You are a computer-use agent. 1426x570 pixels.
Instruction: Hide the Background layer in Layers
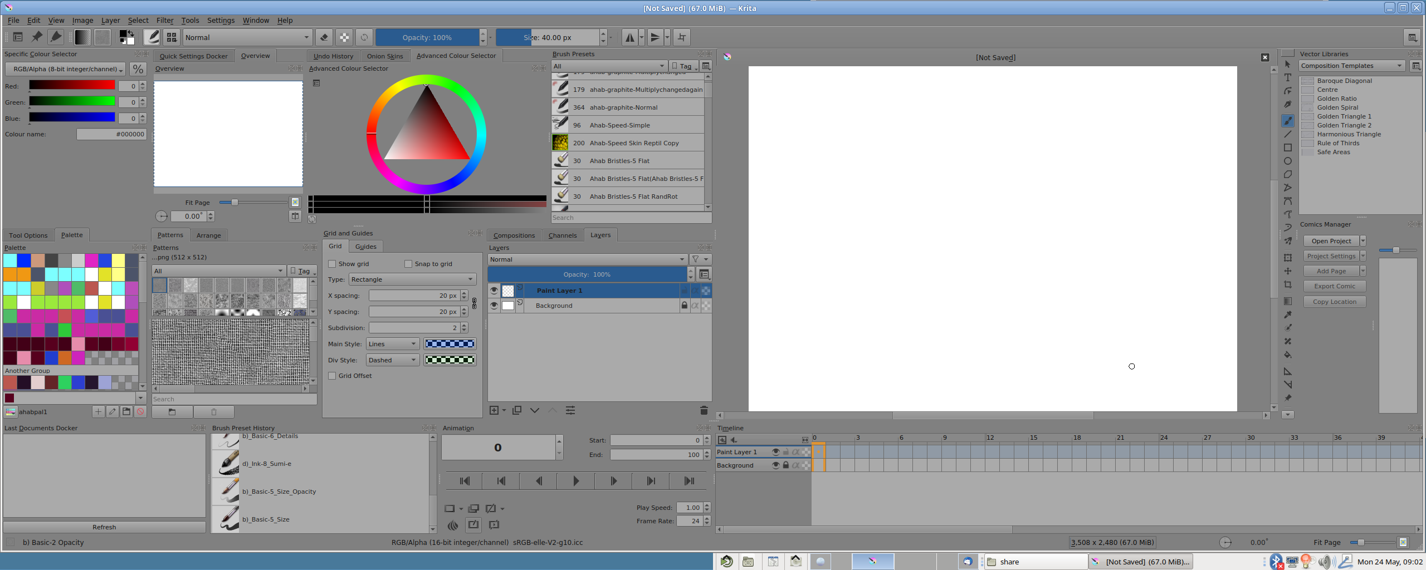pyautogui.click(x=494, y=306)
